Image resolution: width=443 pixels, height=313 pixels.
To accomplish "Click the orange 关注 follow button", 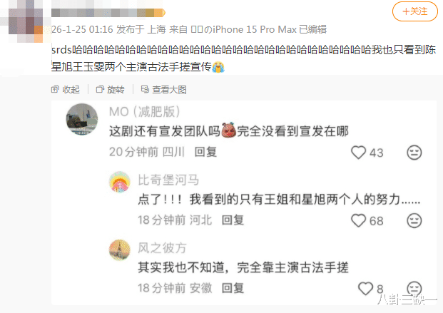I will [x=414, y=11].
